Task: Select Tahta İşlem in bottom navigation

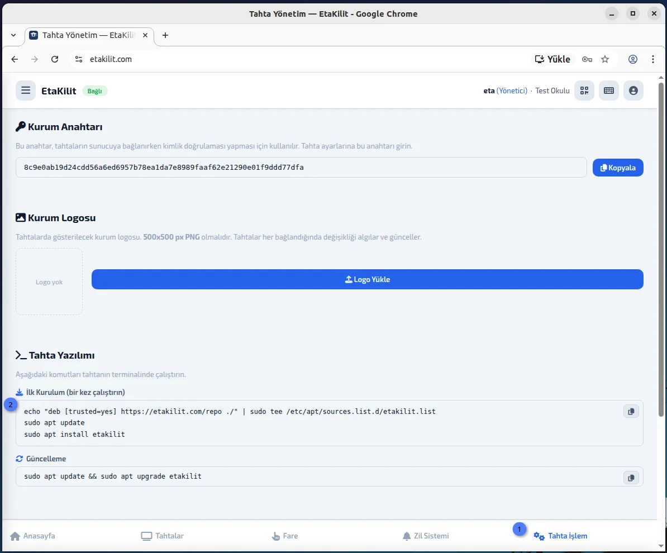Action: [561, 536]
